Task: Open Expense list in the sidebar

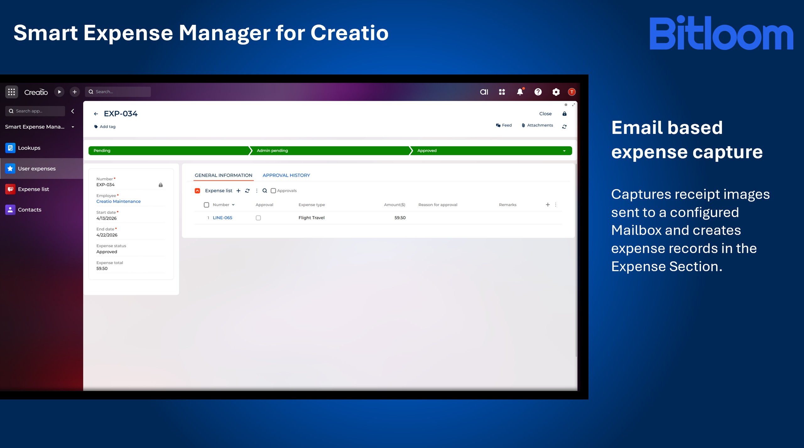Action: click(x=33, y=189)
